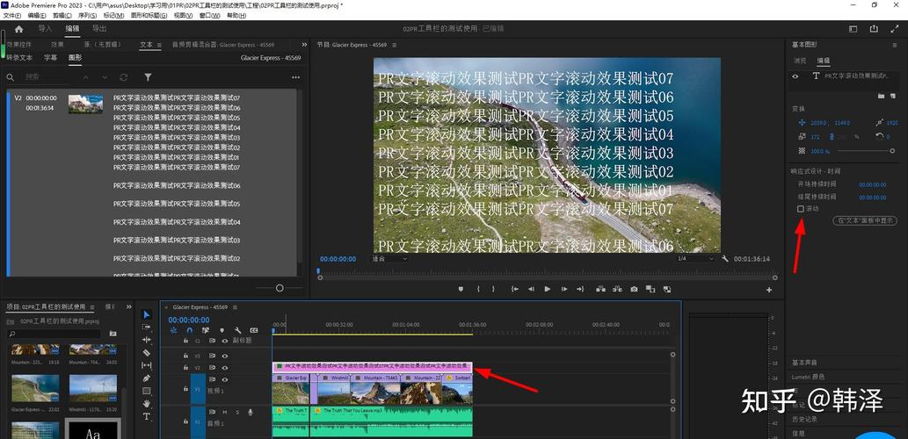
Task: Open 文件(F) menu
Action: click(x=12, y=16)
